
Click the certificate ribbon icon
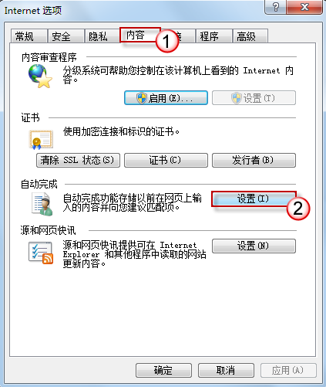[41, 140]
